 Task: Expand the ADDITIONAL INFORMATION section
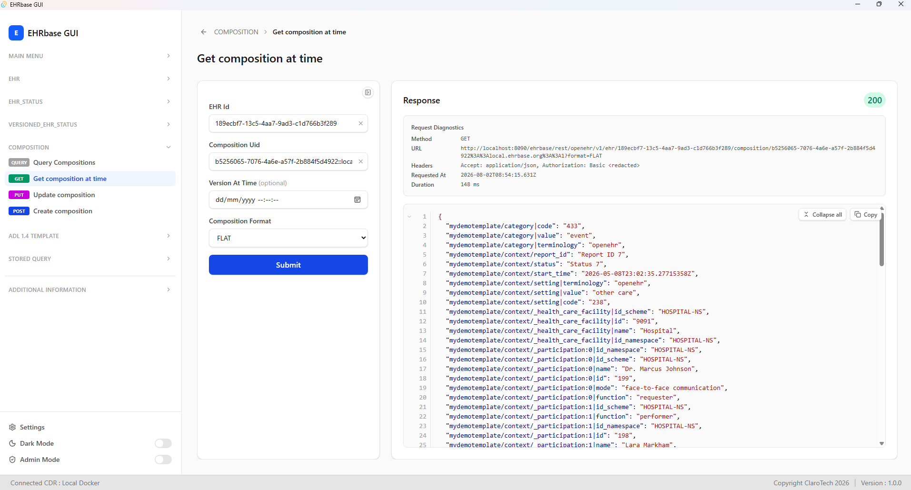click(x=90, y=290)
